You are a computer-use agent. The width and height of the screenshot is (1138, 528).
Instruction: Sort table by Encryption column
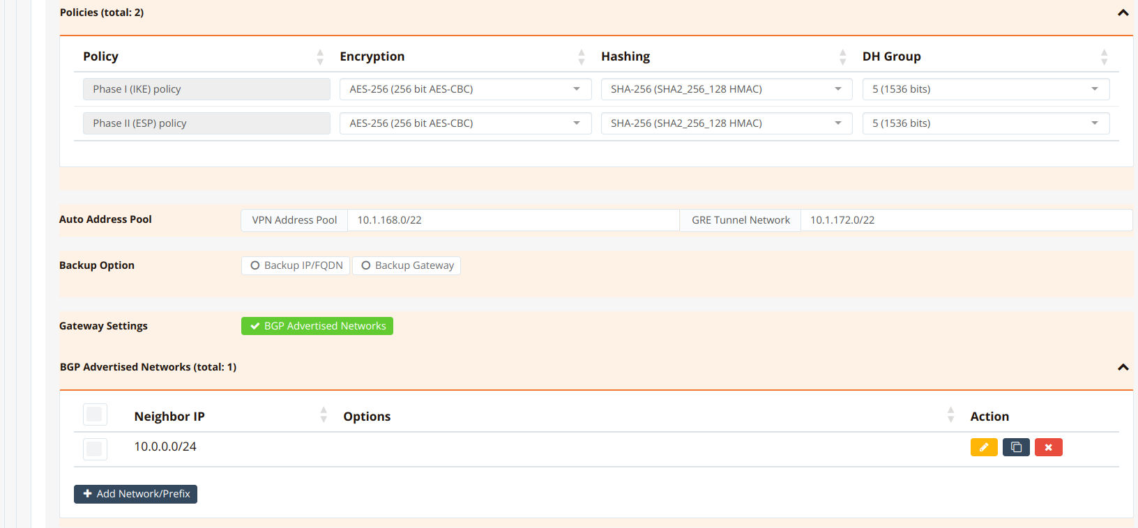click(582, 56)
